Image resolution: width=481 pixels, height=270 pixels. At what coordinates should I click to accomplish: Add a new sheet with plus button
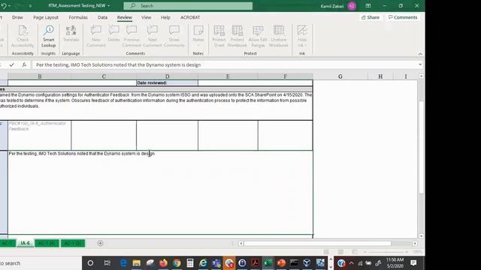point(100,243)
